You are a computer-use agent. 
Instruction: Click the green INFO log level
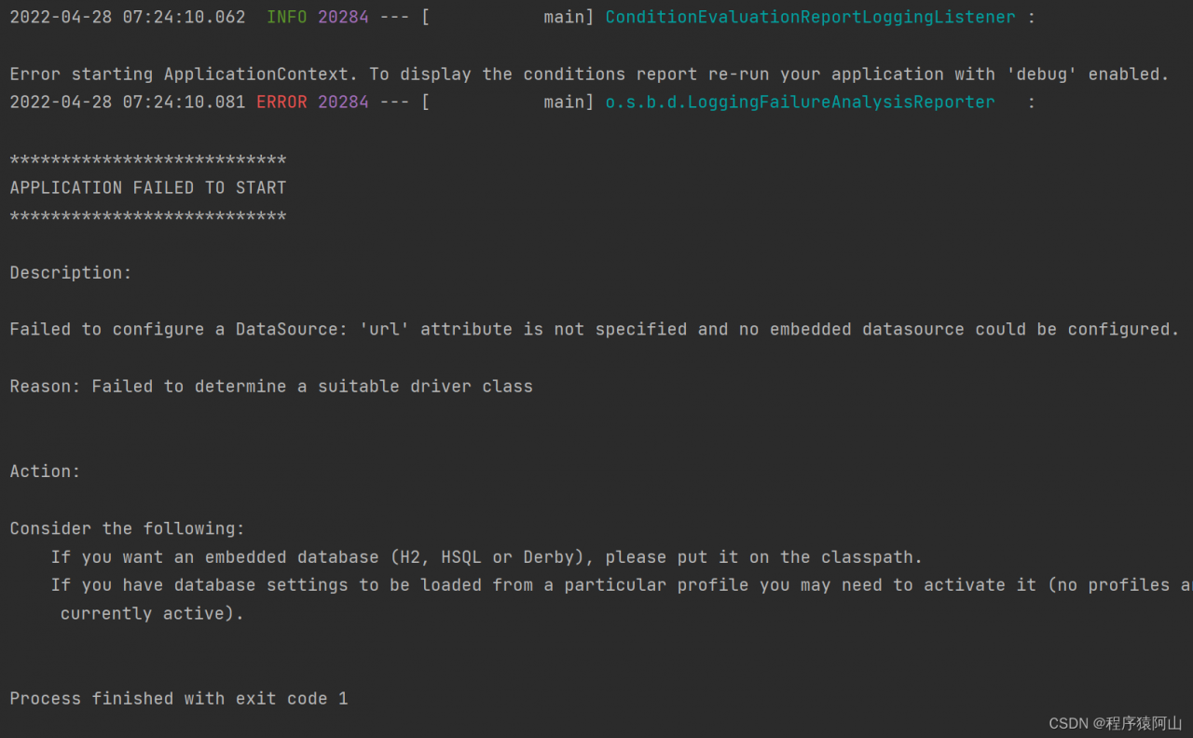286,18
